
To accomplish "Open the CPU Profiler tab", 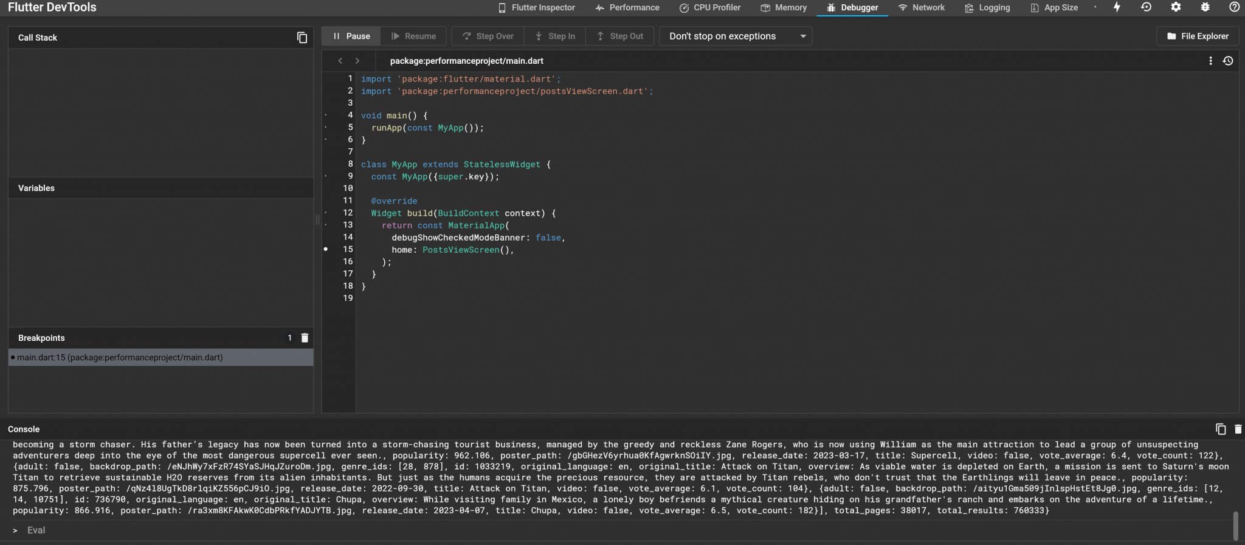I will (x=709, y=8).
